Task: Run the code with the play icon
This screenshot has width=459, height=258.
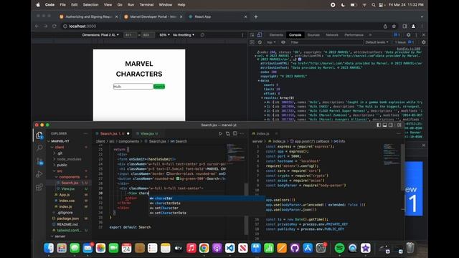Action: coord(220,134)
